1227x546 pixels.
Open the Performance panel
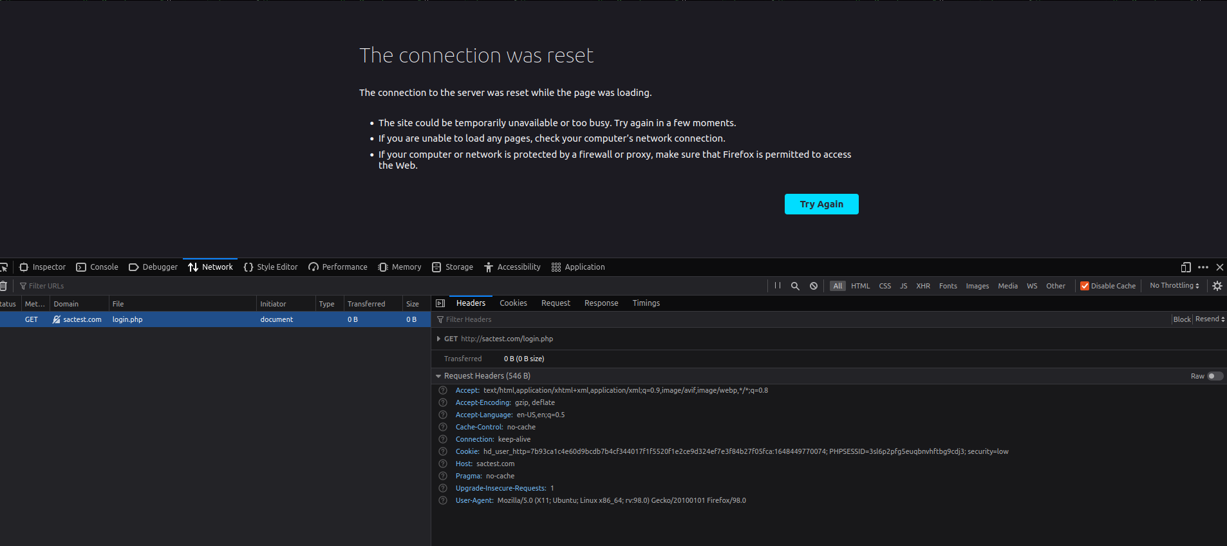click(338, 267)
